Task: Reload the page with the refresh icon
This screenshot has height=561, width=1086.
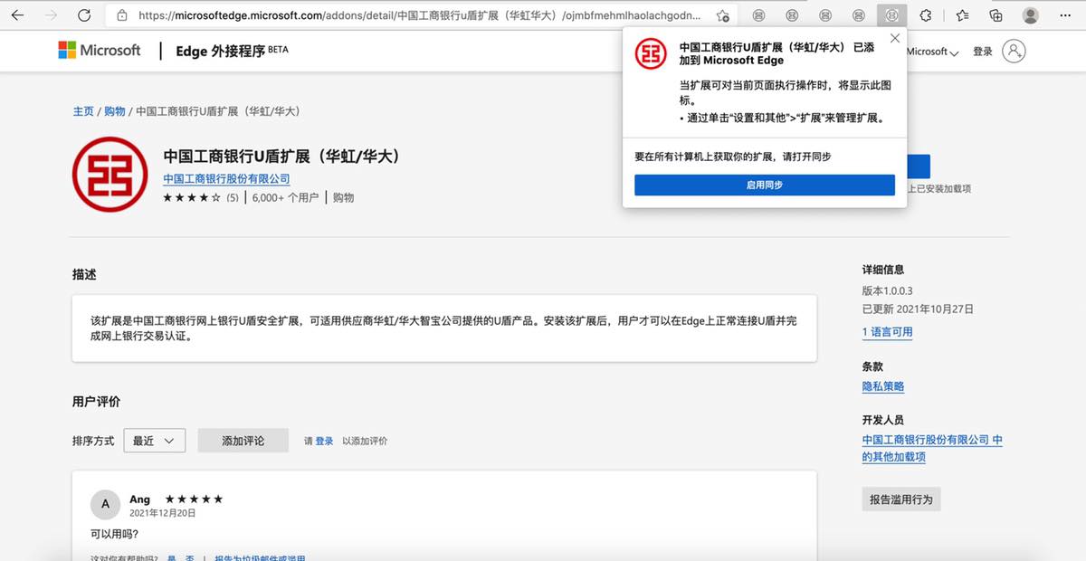Action: [84, 15]
